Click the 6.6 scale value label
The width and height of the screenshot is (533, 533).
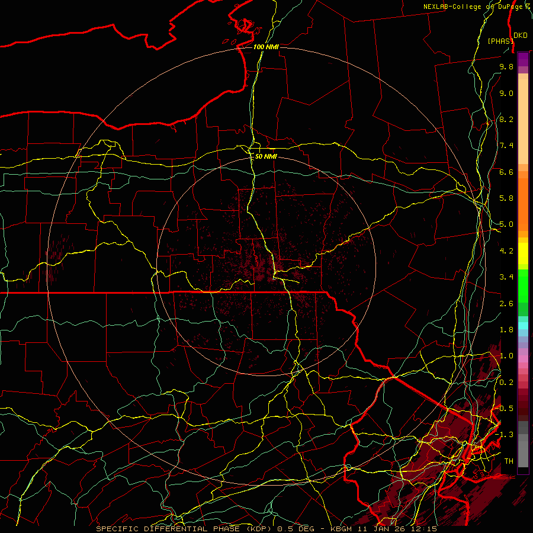[x=506, y=172]
